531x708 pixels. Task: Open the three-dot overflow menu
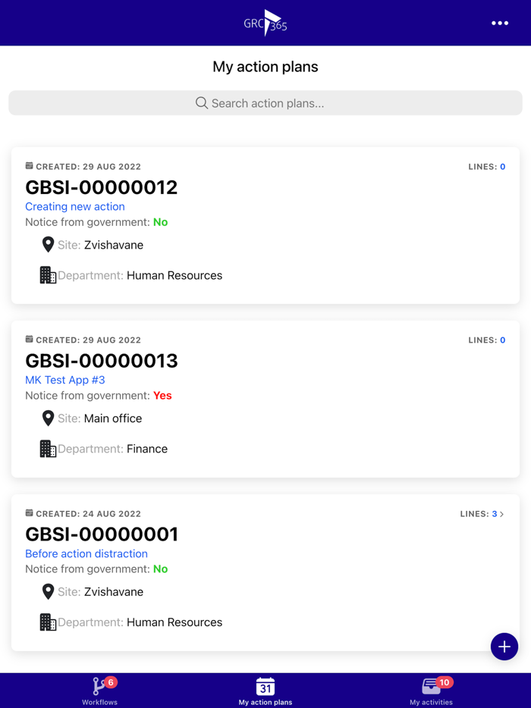(500, 23)
